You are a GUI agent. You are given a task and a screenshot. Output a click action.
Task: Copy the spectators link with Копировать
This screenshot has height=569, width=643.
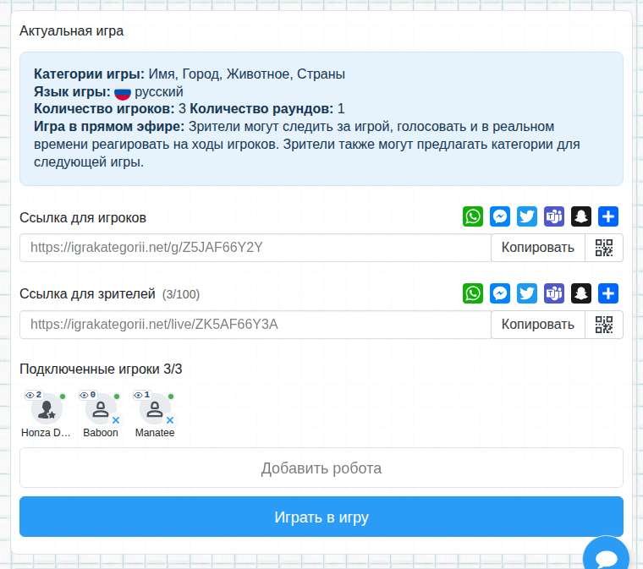click(537, 325)
